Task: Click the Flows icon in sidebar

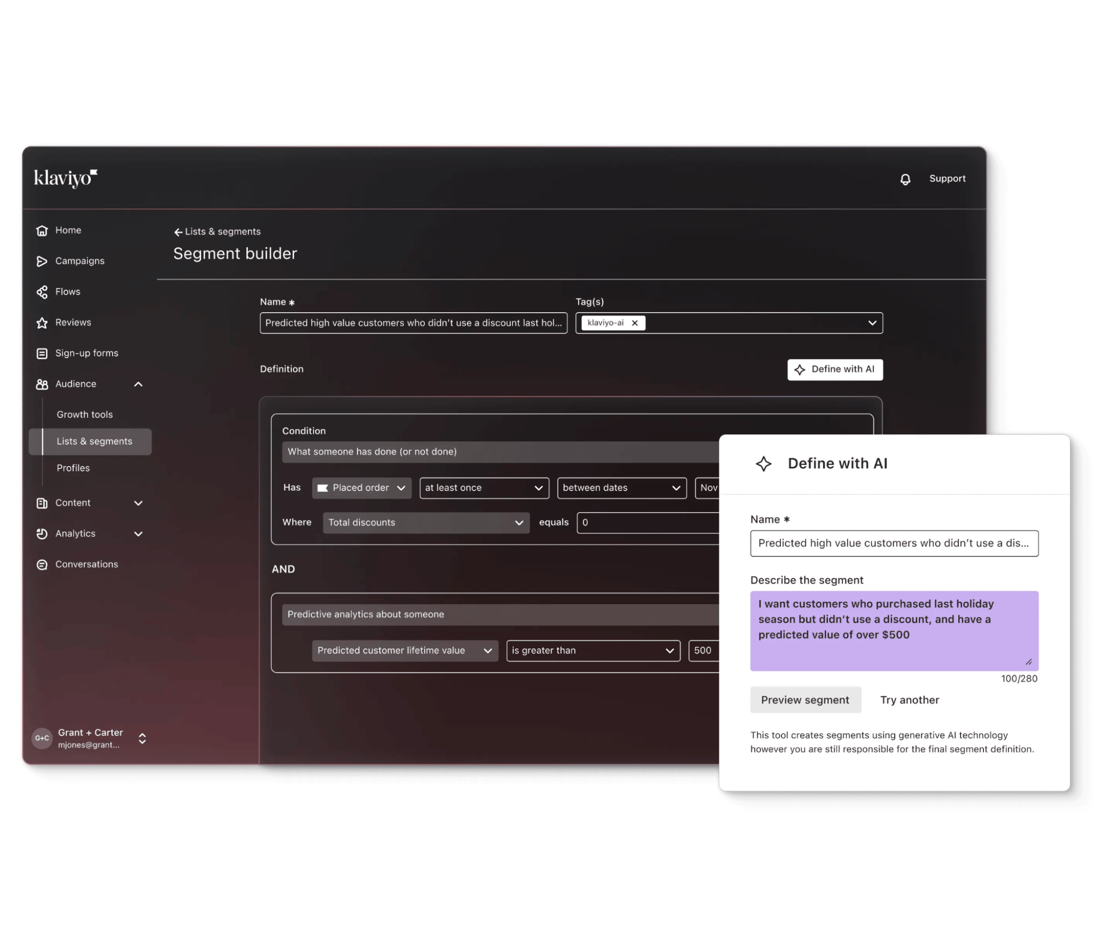Action: 42,292
